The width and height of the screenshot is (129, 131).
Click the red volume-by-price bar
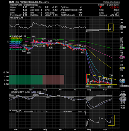[x=53, y=80]
